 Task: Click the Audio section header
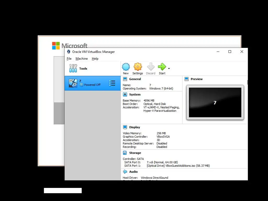point(133,172)
